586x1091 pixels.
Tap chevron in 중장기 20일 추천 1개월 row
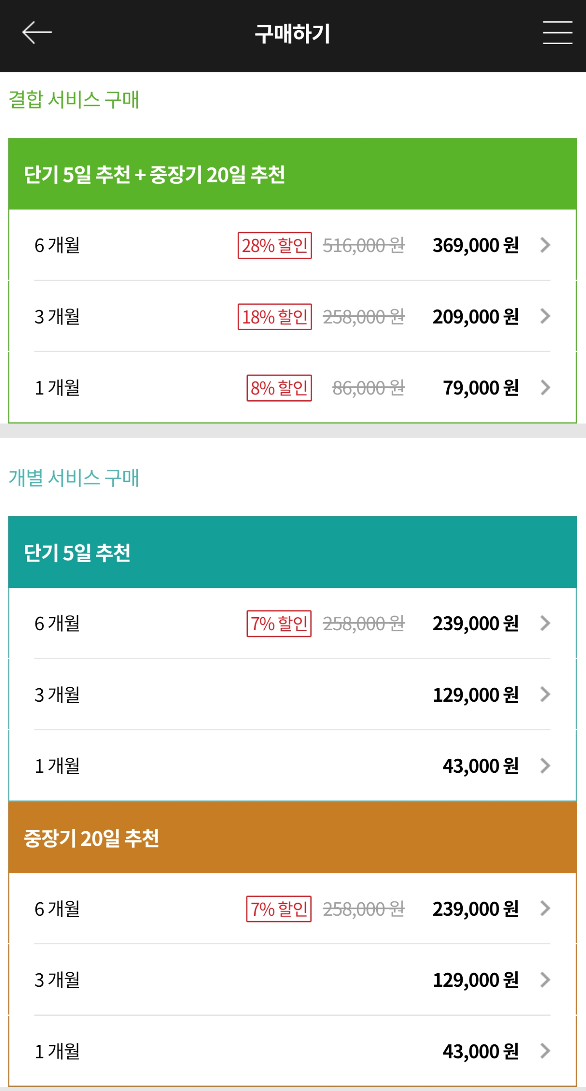(x=545, y=1051)
